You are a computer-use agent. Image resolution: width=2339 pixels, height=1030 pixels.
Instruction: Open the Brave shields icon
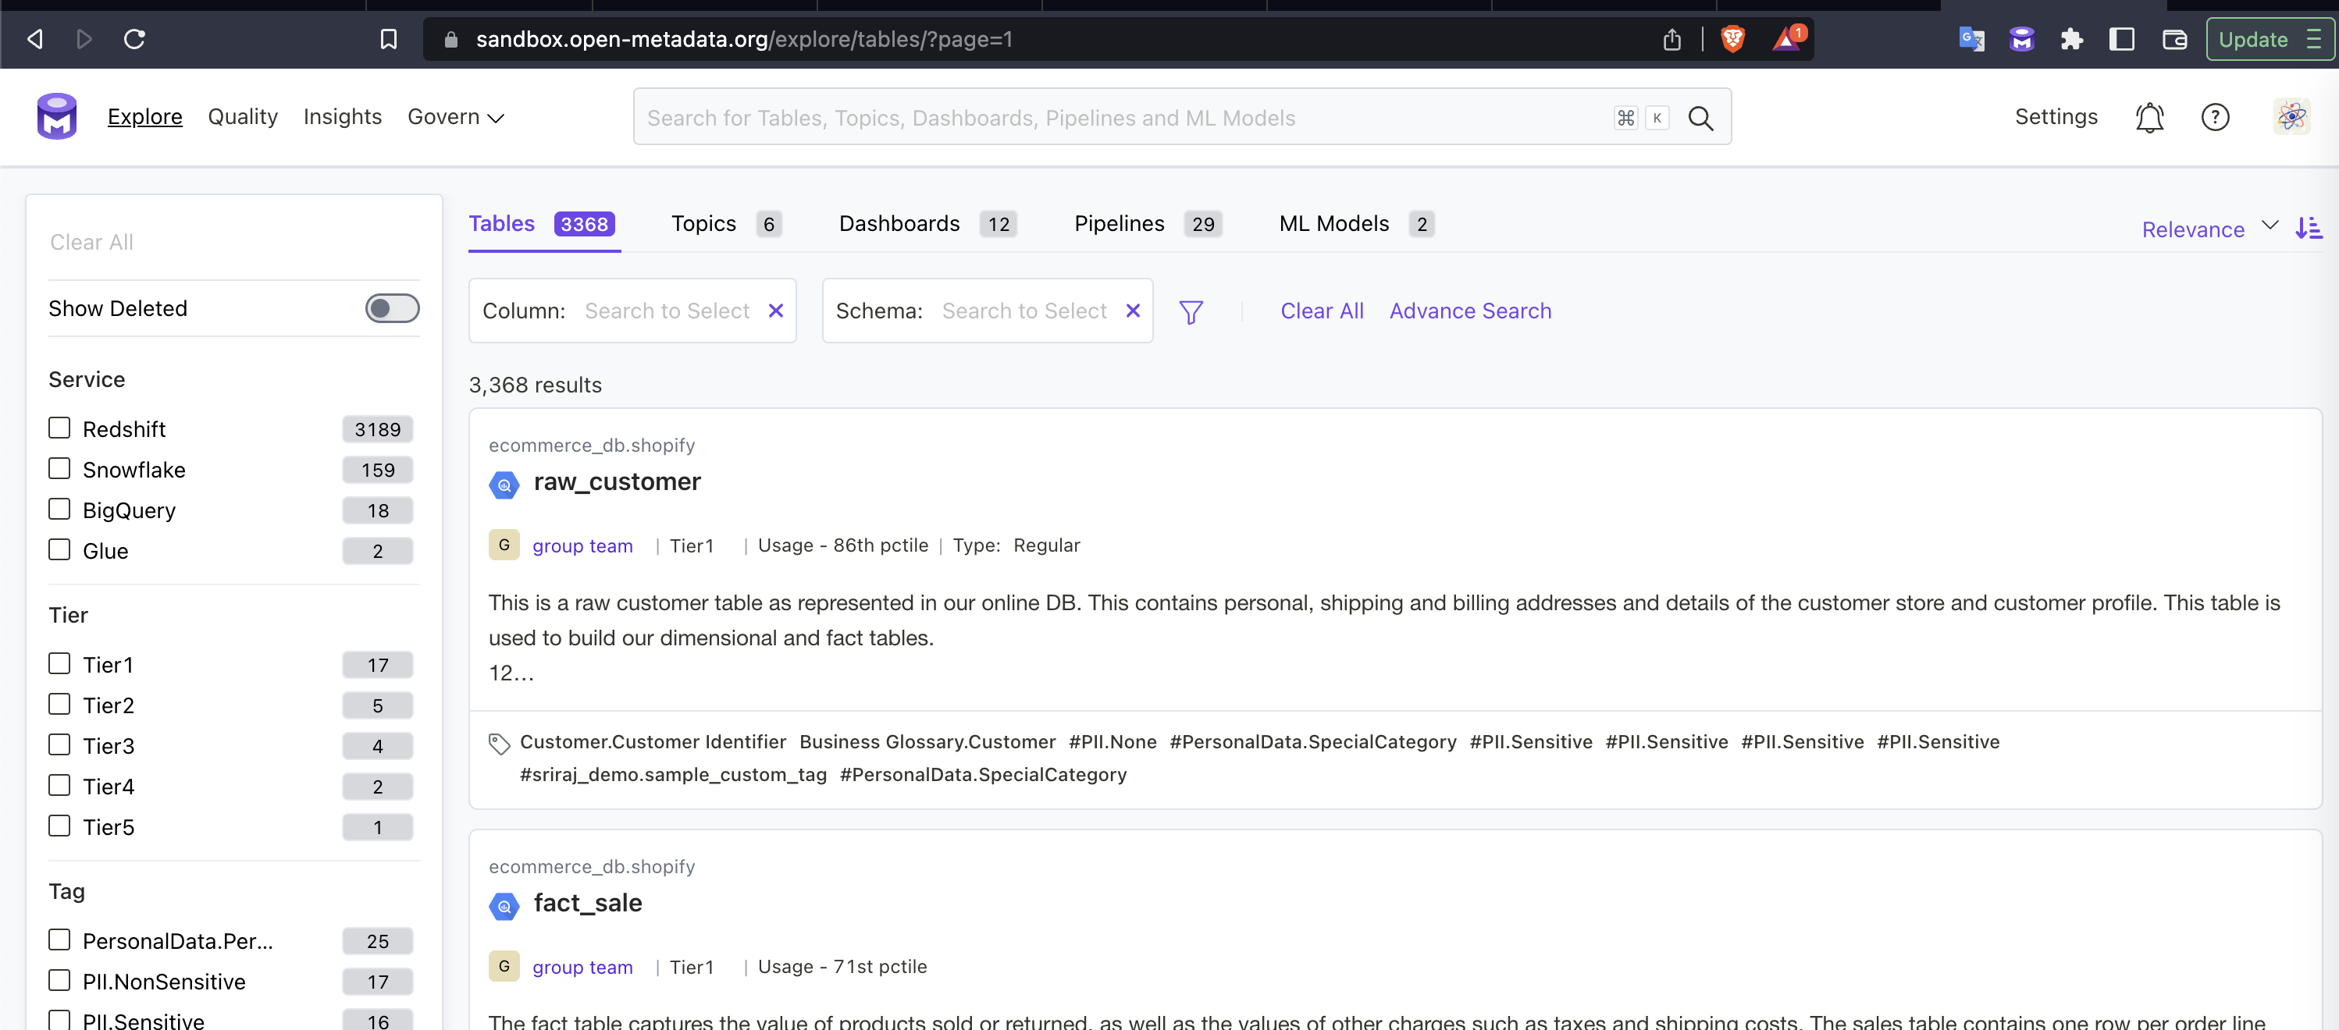[1732, 39]
